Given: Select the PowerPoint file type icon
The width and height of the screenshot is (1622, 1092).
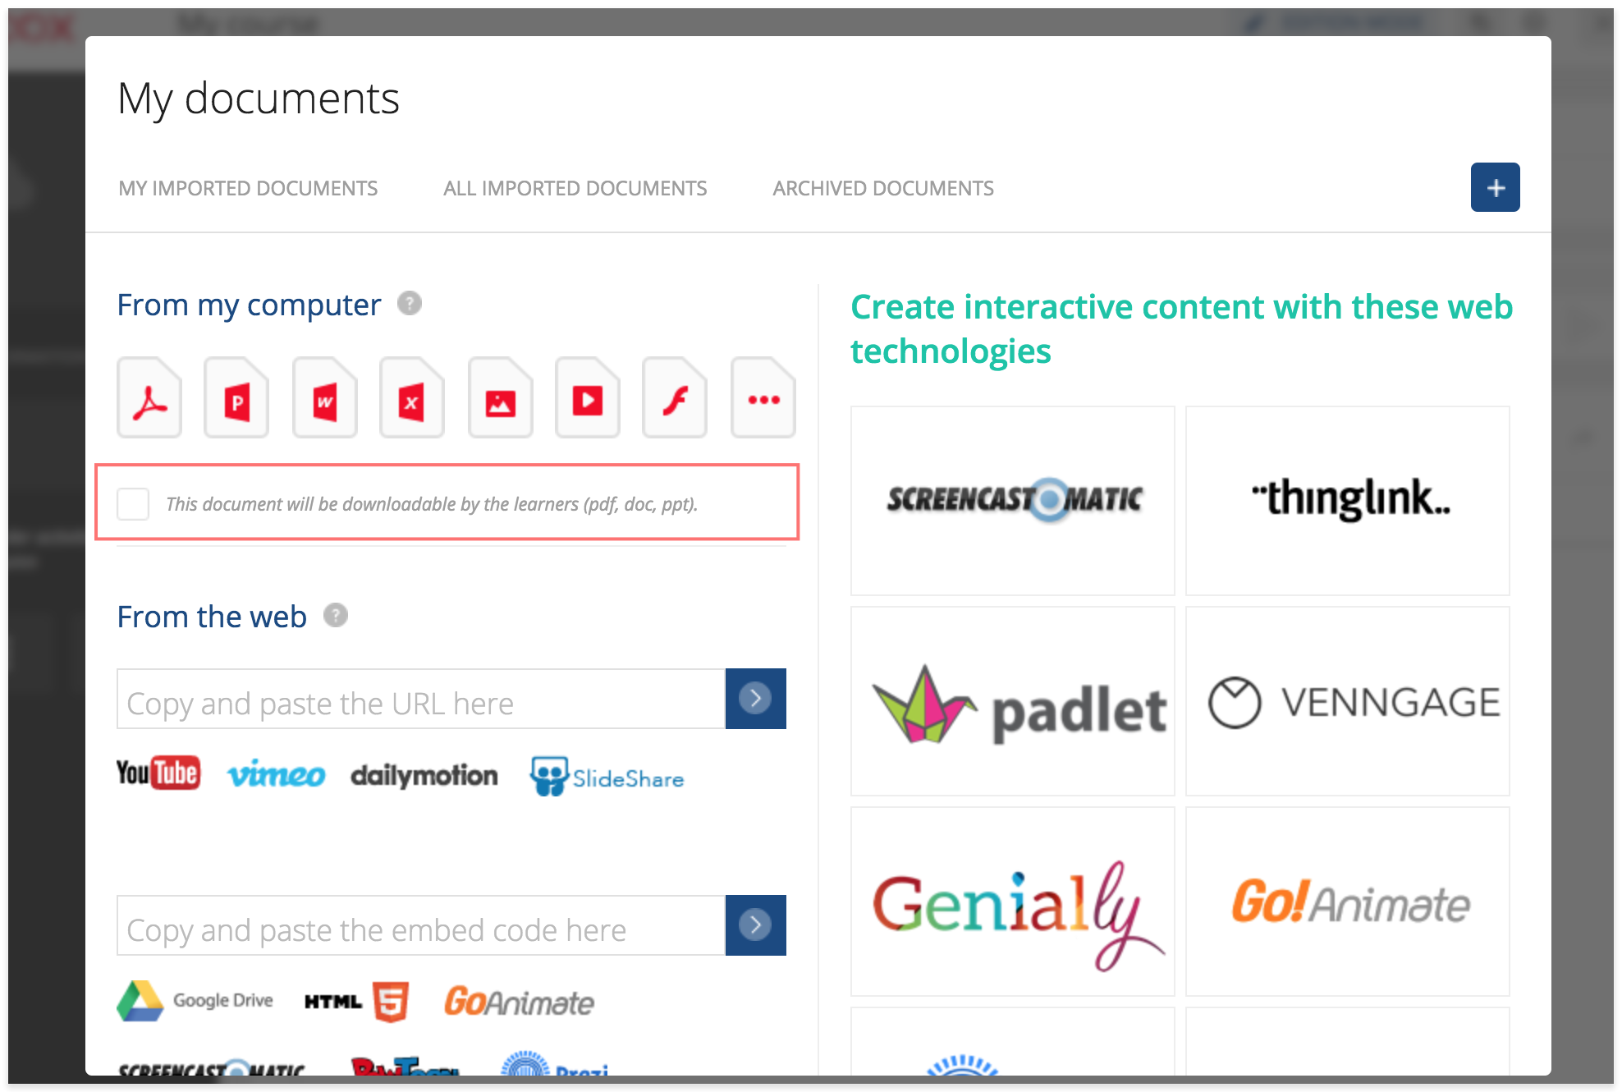Looking at the screenshot, I should [236, 398].
